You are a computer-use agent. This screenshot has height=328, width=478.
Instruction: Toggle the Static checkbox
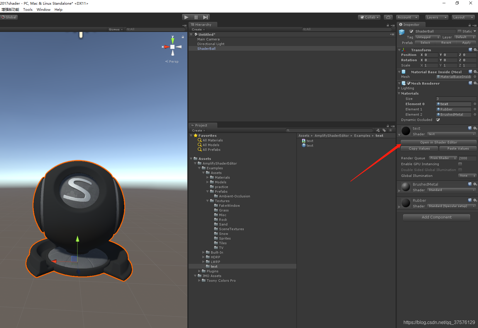460,31
